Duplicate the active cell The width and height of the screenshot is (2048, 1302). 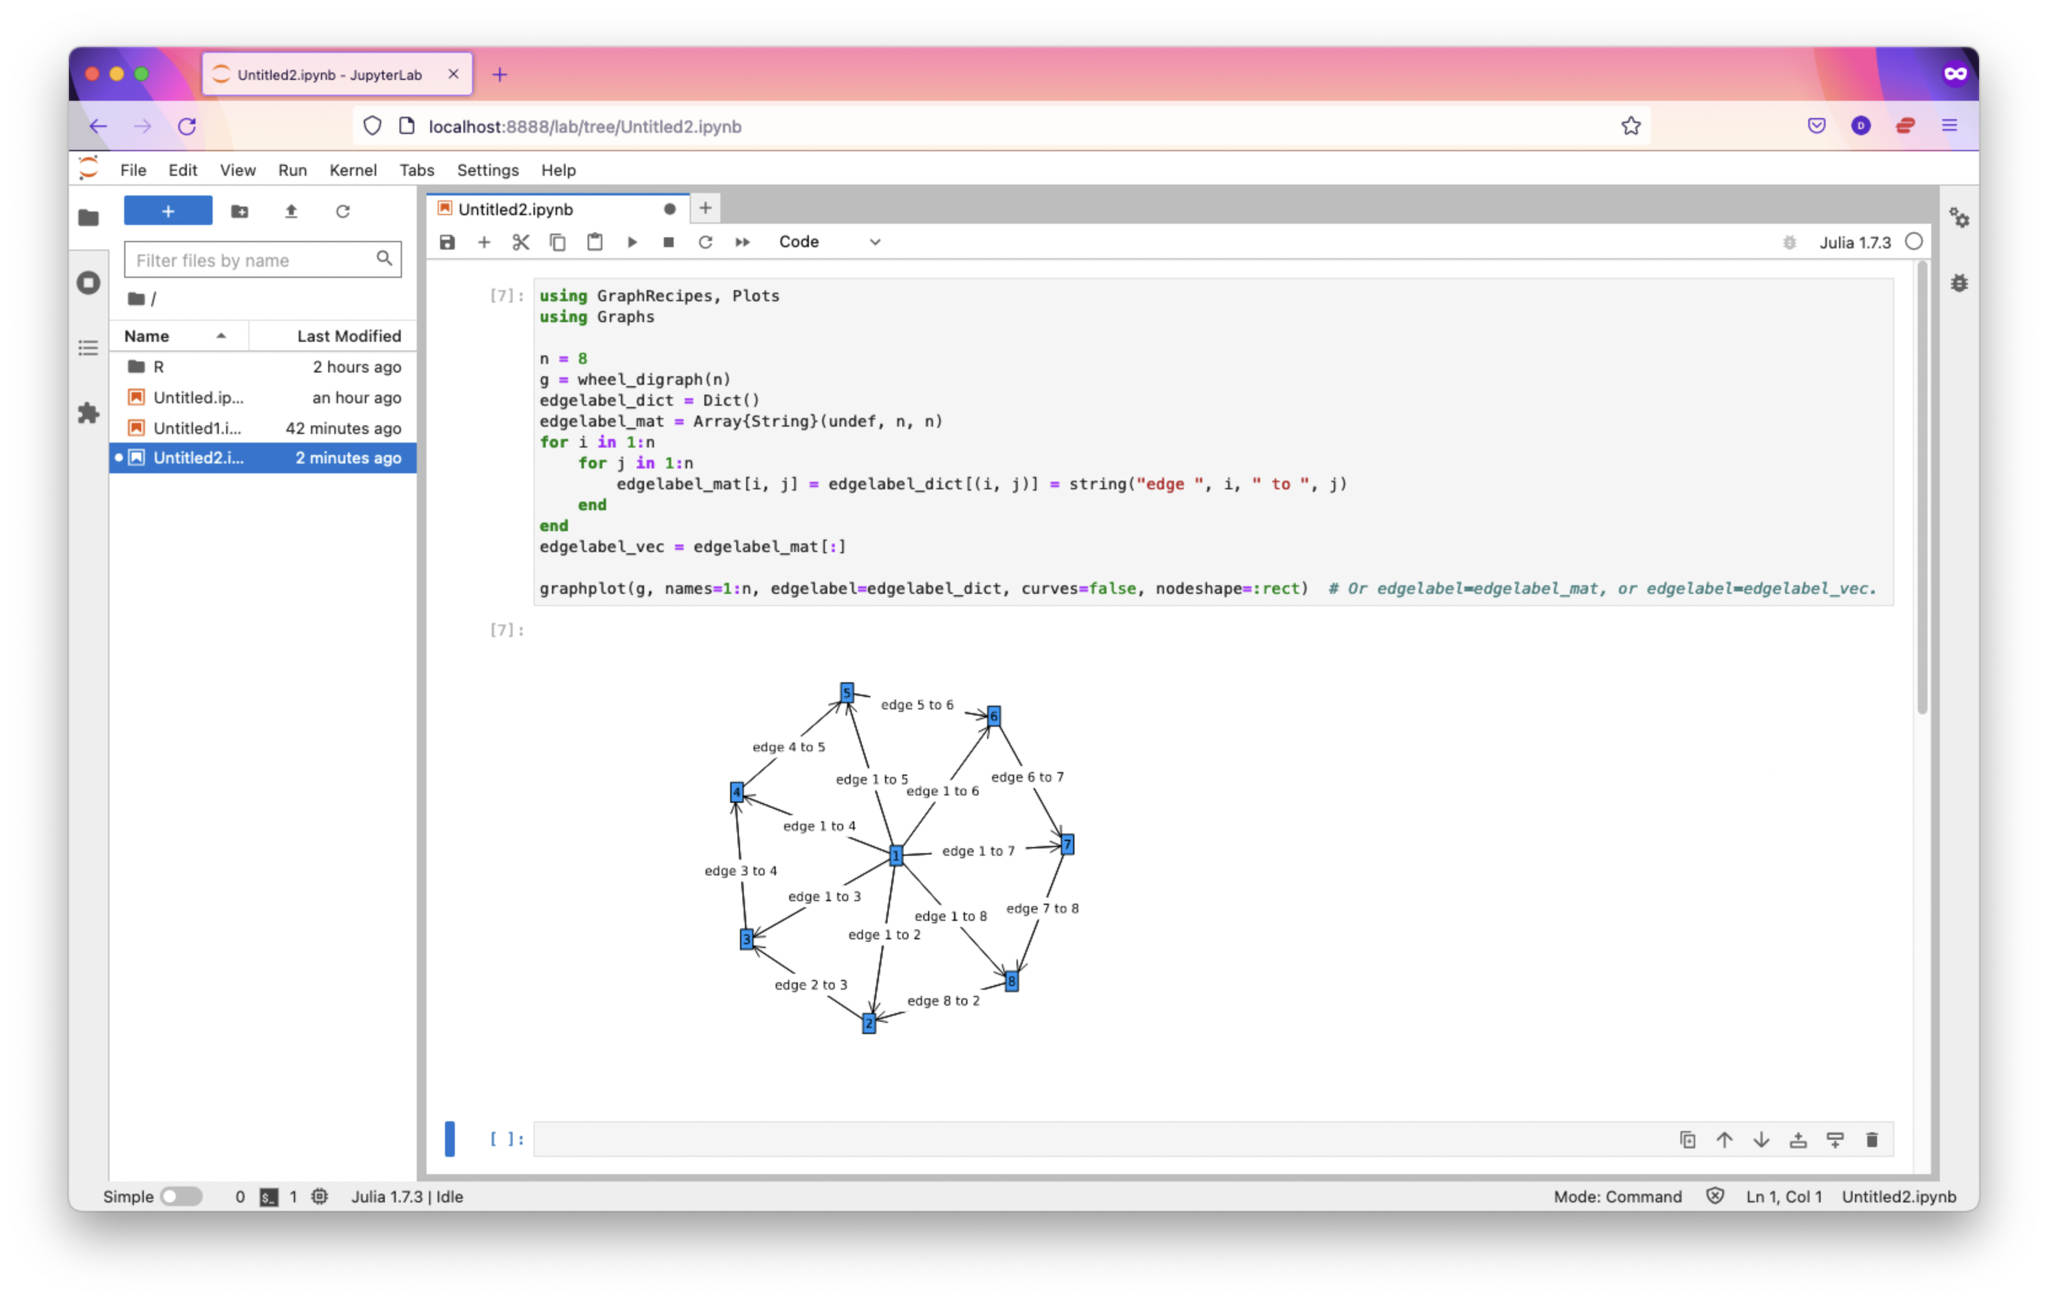pos(1687,1140)
